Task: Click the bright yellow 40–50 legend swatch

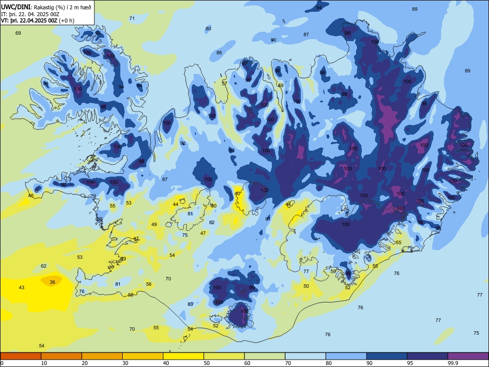Action: pyautogui.click(x=183, y=356)
